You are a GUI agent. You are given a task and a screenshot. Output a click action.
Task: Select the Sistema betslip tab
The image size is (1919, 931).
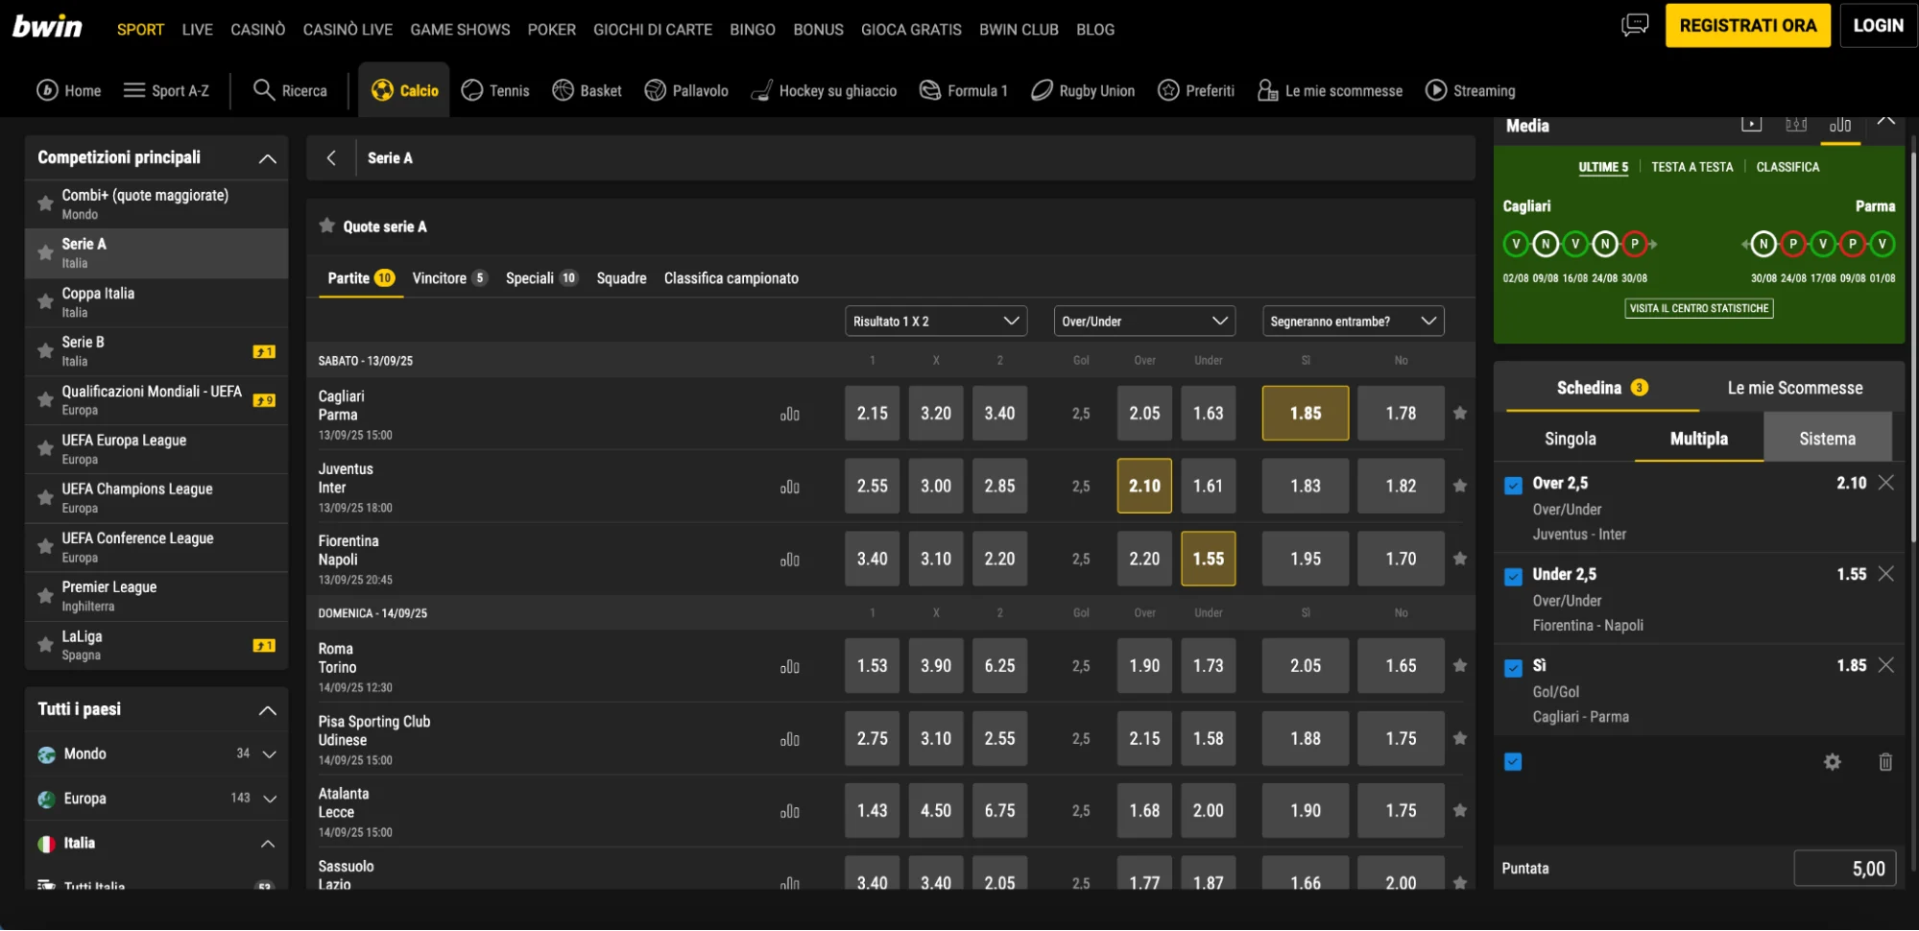[x=1826, y=439]
